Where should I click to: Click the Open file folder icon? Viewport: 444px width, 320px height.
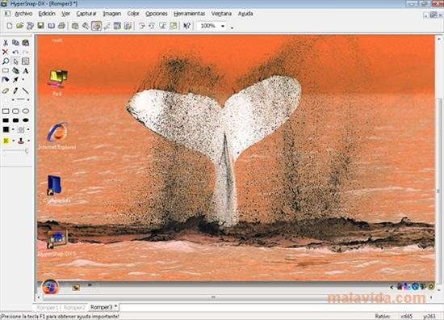(x=19, y=26)
